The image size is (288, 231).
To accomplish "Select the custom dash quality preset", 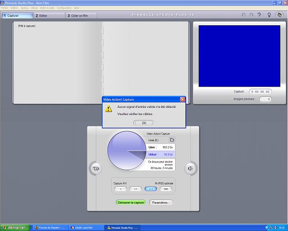I will point(166,189).
